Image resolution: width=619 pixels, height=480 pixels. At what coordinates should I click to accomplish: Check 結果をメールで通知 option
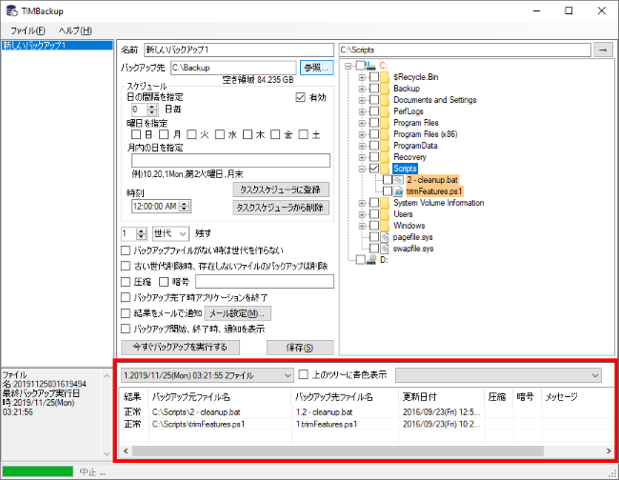(x=126, y=313)
